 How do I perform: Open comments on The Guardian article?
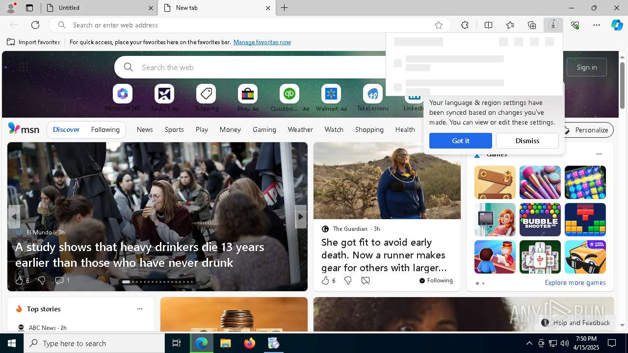pos(366,280)
